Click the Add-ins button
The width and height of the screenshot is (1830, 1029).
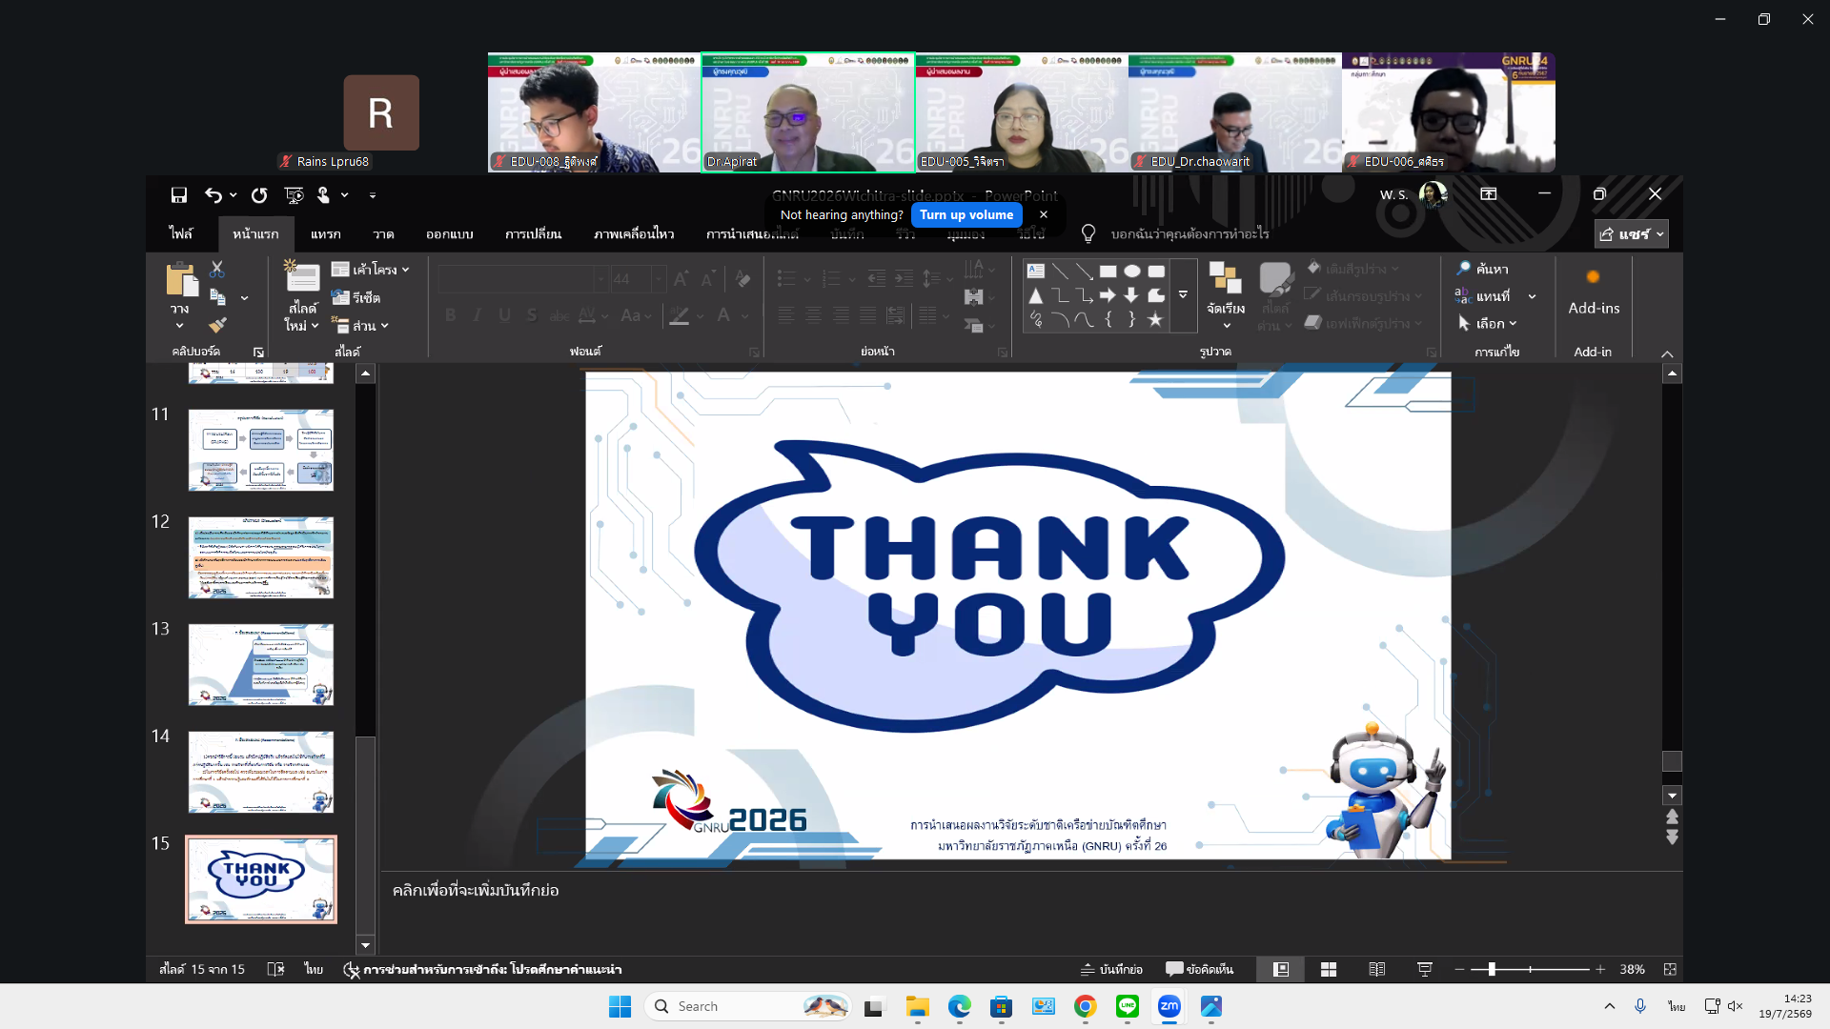coord(1594,293)
